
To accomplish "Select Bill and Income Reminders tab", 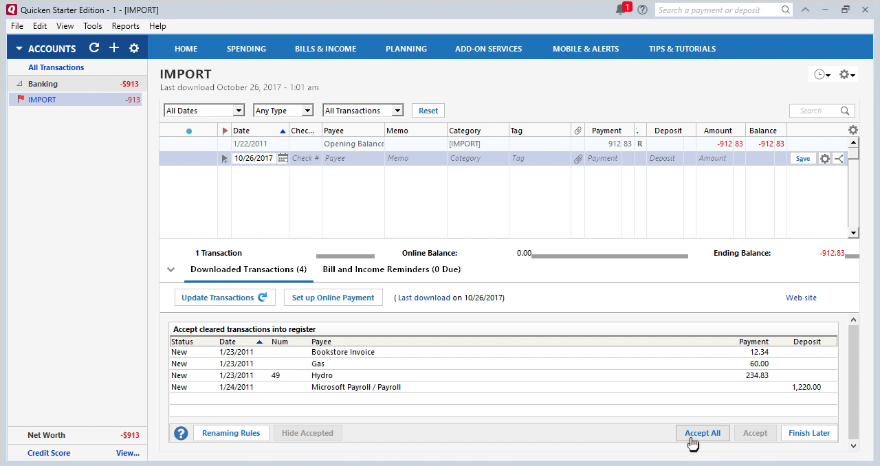I will coord(392,269).
